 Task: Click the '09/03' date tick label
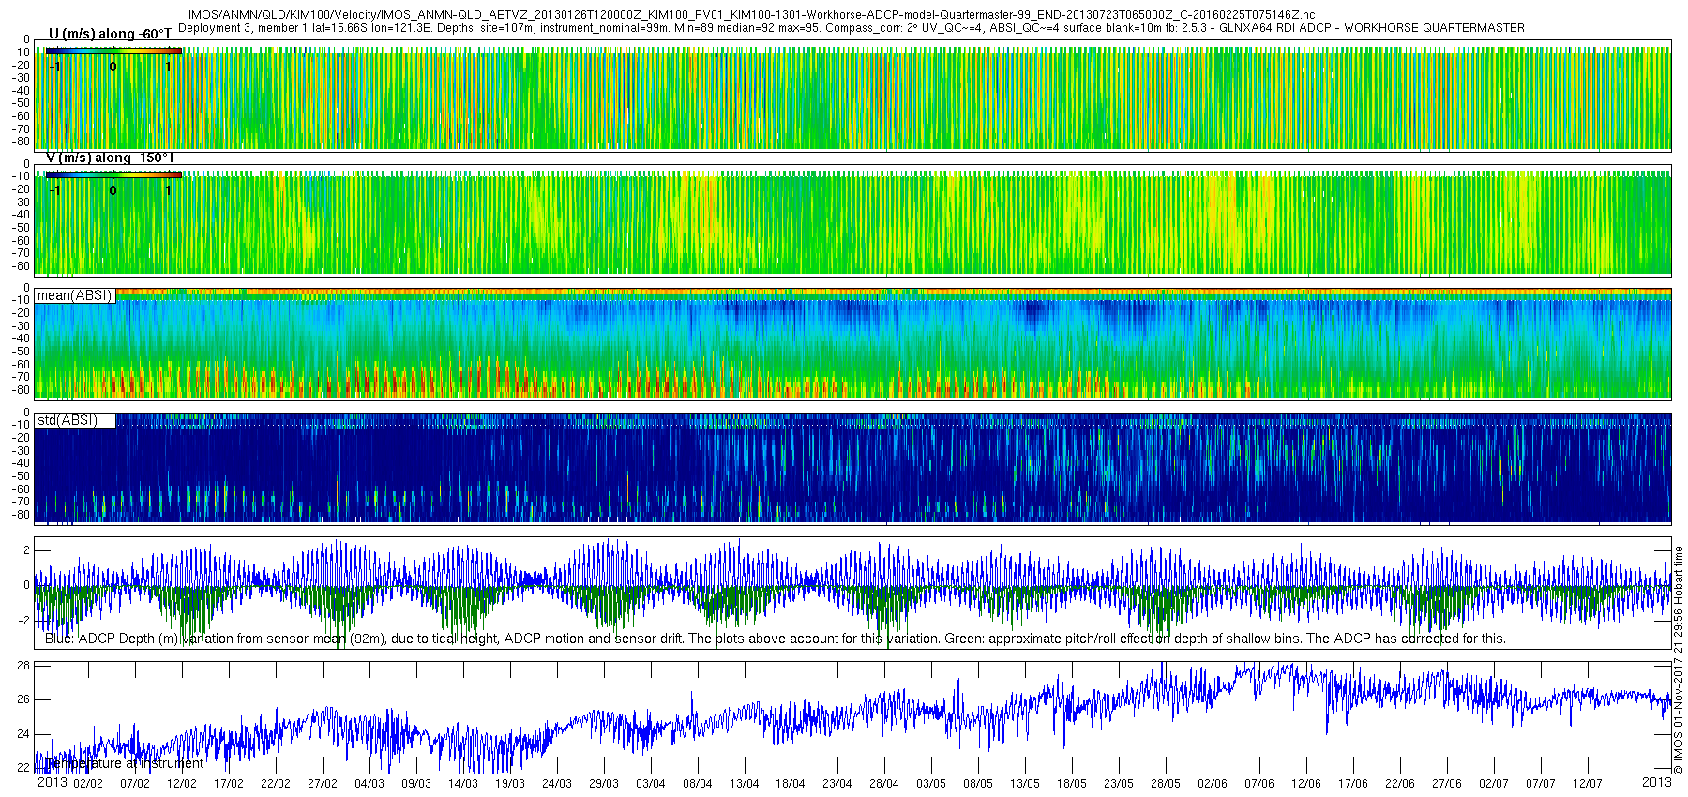pyautogui.click(x=416, y=784)
